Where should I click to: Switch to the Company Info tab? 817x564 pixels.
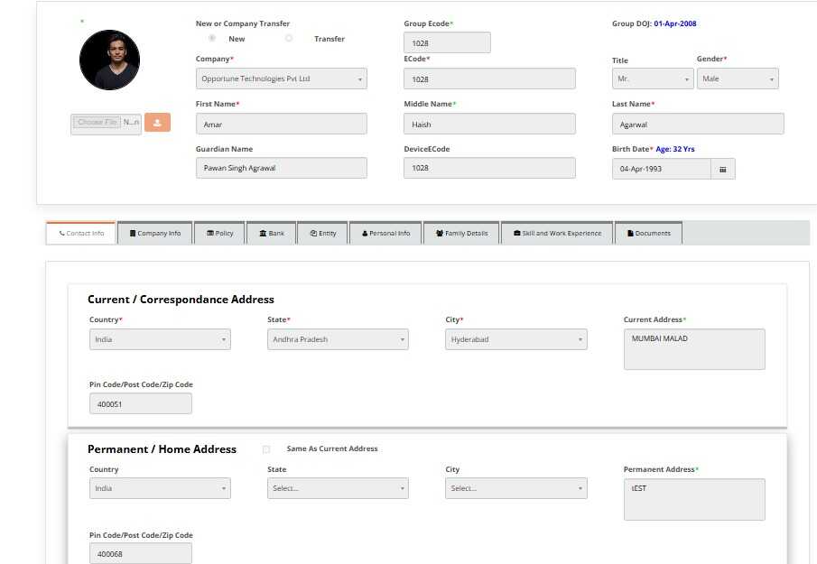pyautogui.click(x=154, y=233)
